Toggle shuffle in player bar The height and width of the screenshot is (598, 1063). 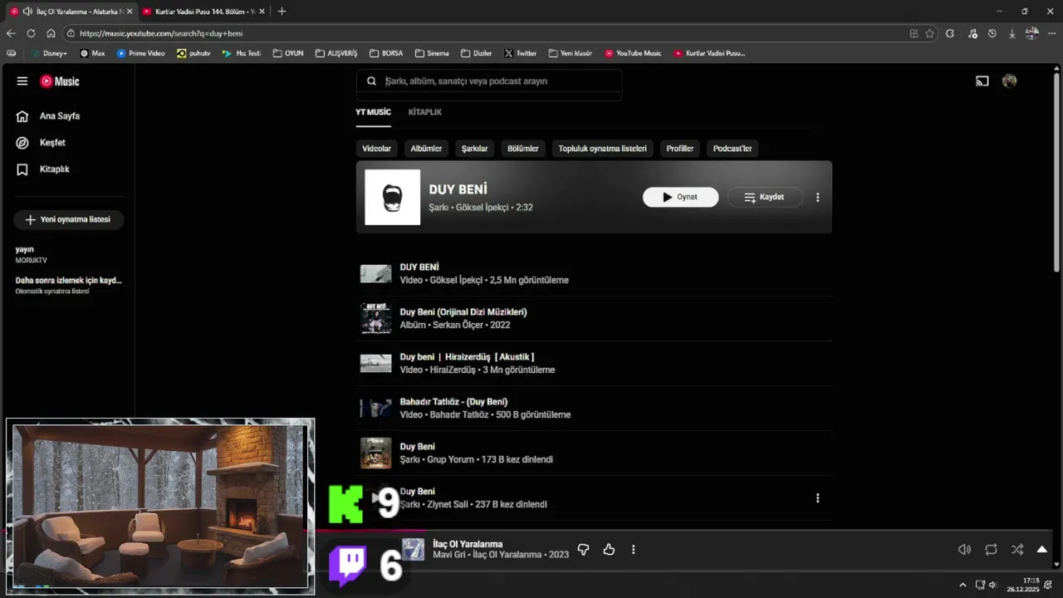click(x=1017, y=550)
